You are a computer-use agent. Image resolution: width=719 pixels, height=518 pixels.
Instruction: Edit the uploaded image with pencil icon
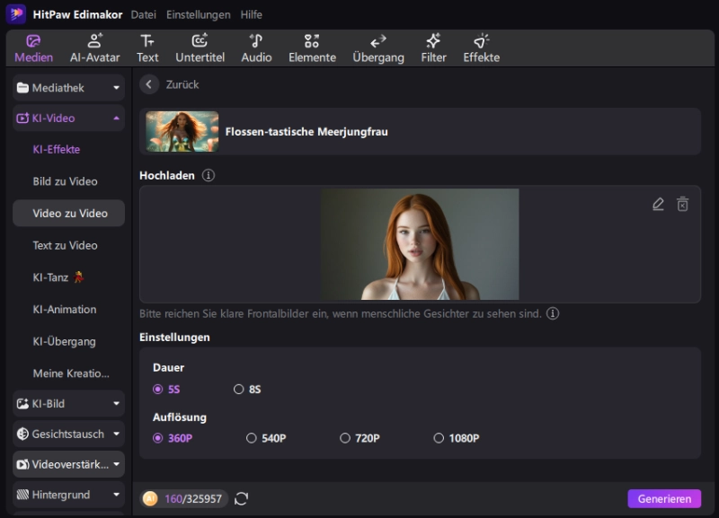658,205
